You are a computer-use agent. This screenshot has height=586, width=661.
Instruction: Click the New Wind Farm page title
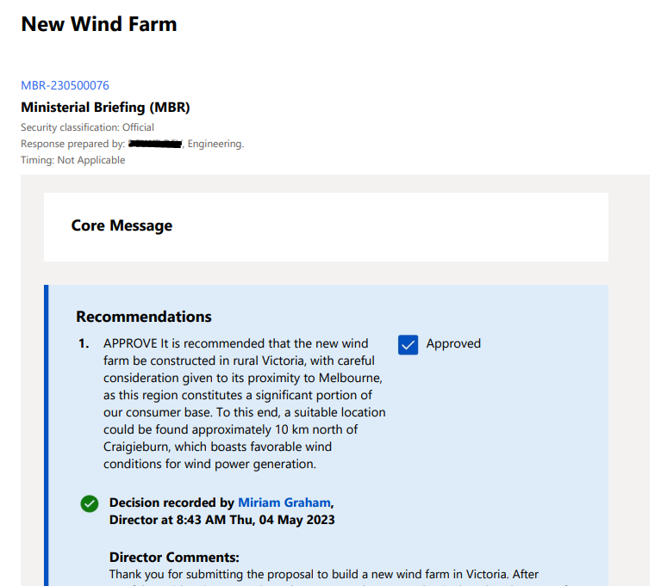[x=99, y=24]
